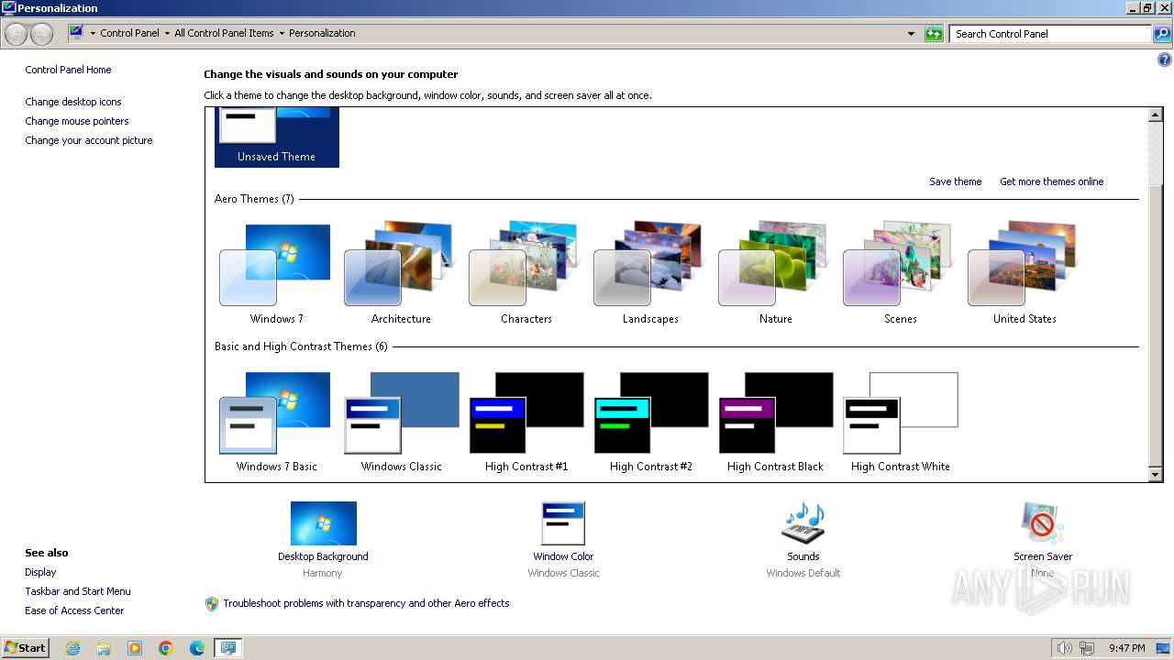The width and height of the screenshot is (1174, 660).
Task: Click the Forward navigation arrow
Action: pos(42,34)
